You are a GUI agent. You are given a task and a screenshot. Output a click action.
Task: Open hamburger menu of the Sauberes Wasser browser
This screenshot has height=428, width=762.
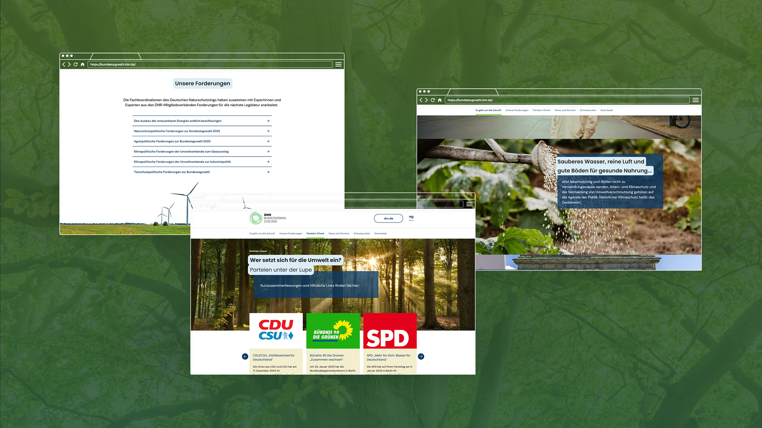(x=696, y=100)
